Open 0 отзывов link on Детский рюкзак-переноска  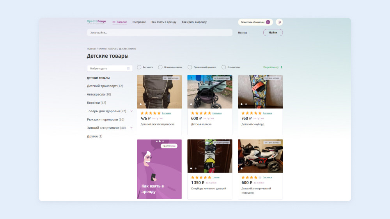(x=167, y=113)
